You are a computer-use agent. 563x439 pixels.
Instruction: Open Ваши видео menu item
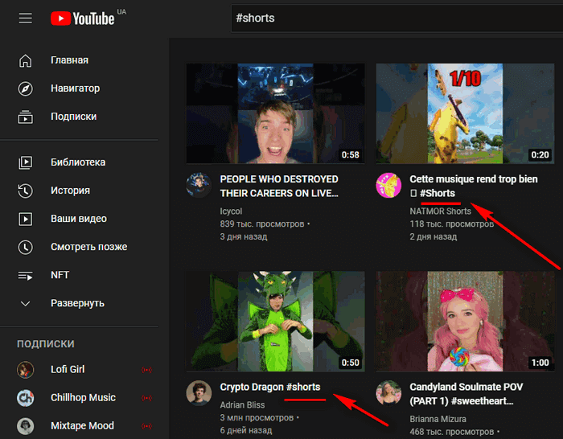click(x=78, y=219)
